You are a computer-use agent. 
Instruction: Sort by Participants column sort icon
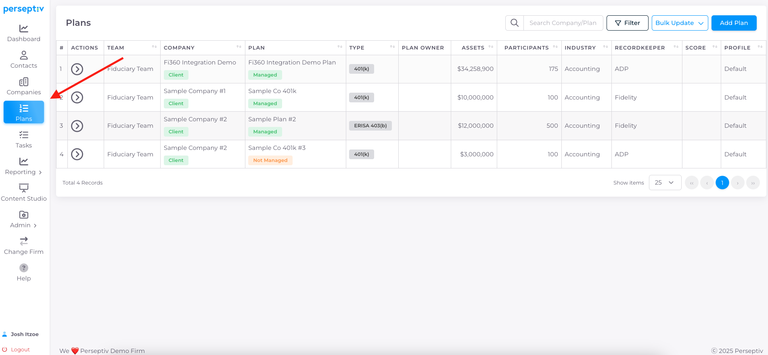point(555,47)
